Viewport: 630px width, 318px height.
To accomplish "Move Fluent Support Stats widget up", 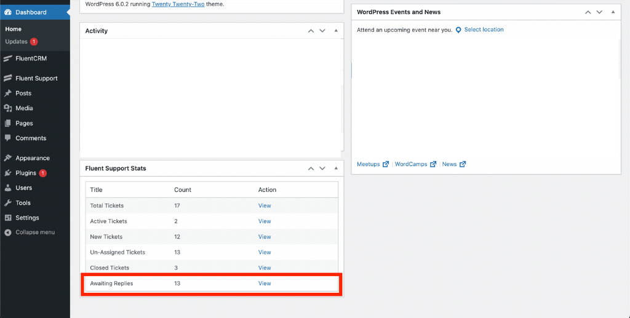I will coord(311,169).
